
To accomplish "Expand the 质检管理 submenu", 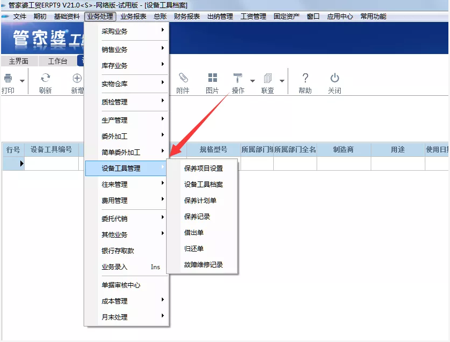I will point(126,102).
